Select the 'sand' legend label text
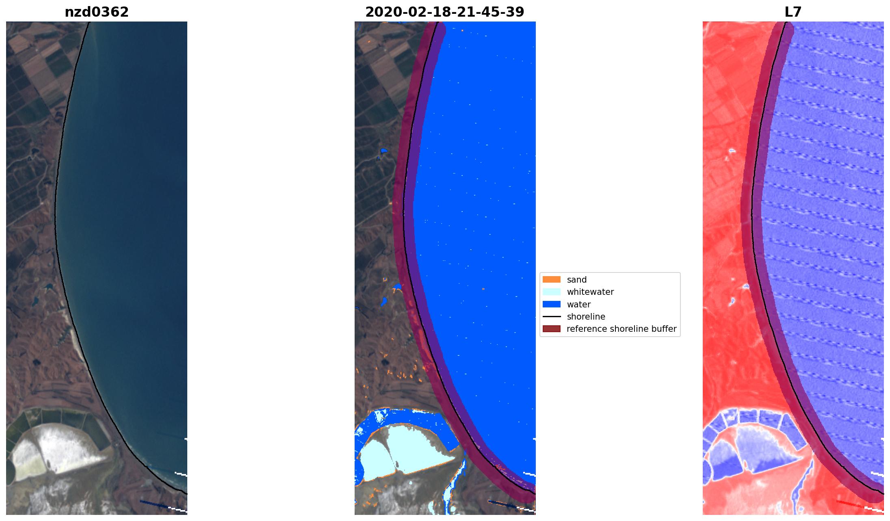The image size is (890, 521). pos(576,280)
